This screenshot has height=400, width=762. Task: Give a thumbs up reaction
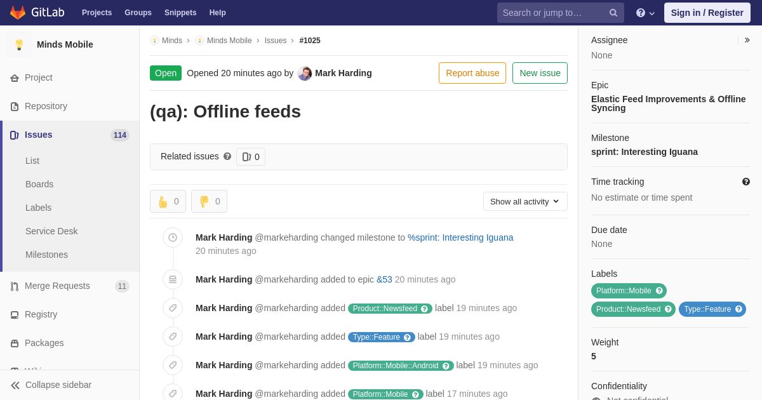[168, 201]
